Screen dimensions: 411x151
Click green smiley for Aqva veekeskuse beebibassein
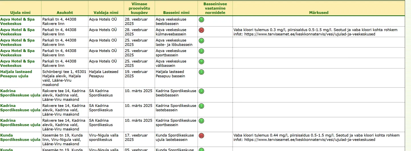(x=201, y=20)
